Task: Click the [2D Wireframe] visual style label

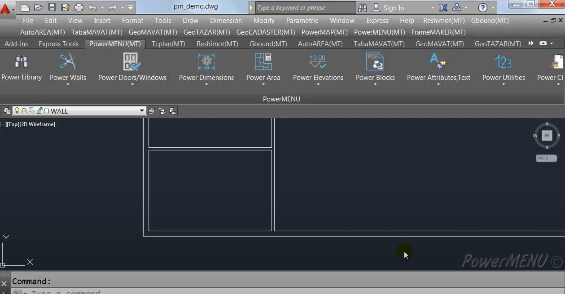Action: [37, 124]
